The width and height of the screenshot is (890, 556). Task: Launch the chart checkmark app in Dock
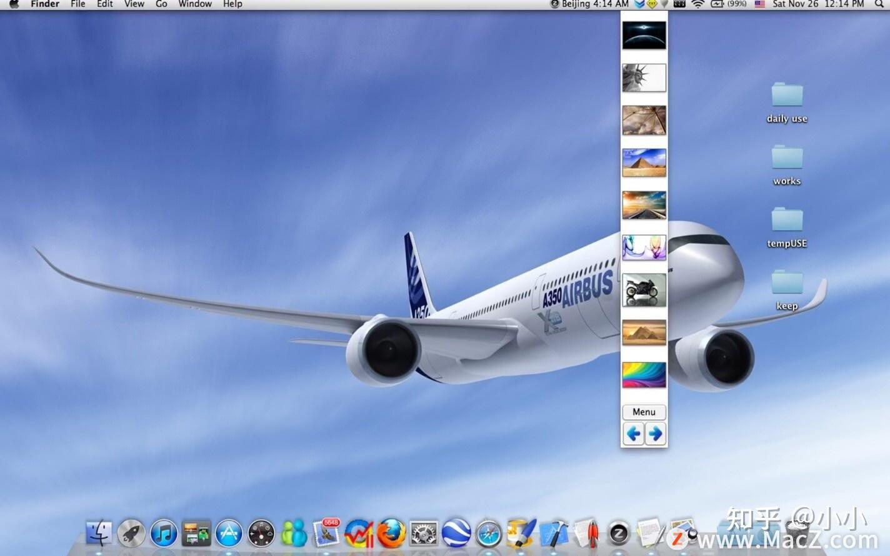[359, 533]
